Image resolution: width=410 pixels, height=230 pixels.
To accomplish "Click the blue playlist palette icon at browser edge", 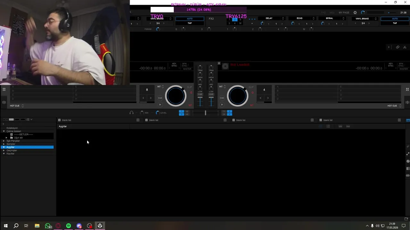I will pyautogui.click(x=408, y=120).
